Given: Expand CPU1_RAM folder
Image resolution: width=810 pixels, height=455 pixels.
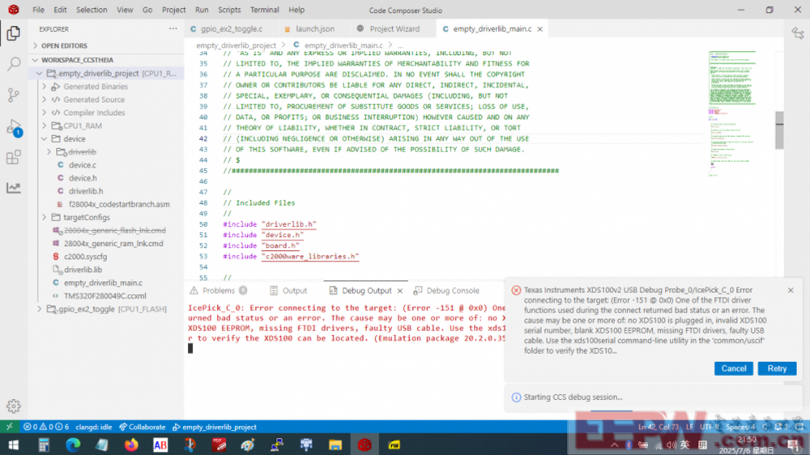Looking at the screenshot, I should (x=45, y=125).
